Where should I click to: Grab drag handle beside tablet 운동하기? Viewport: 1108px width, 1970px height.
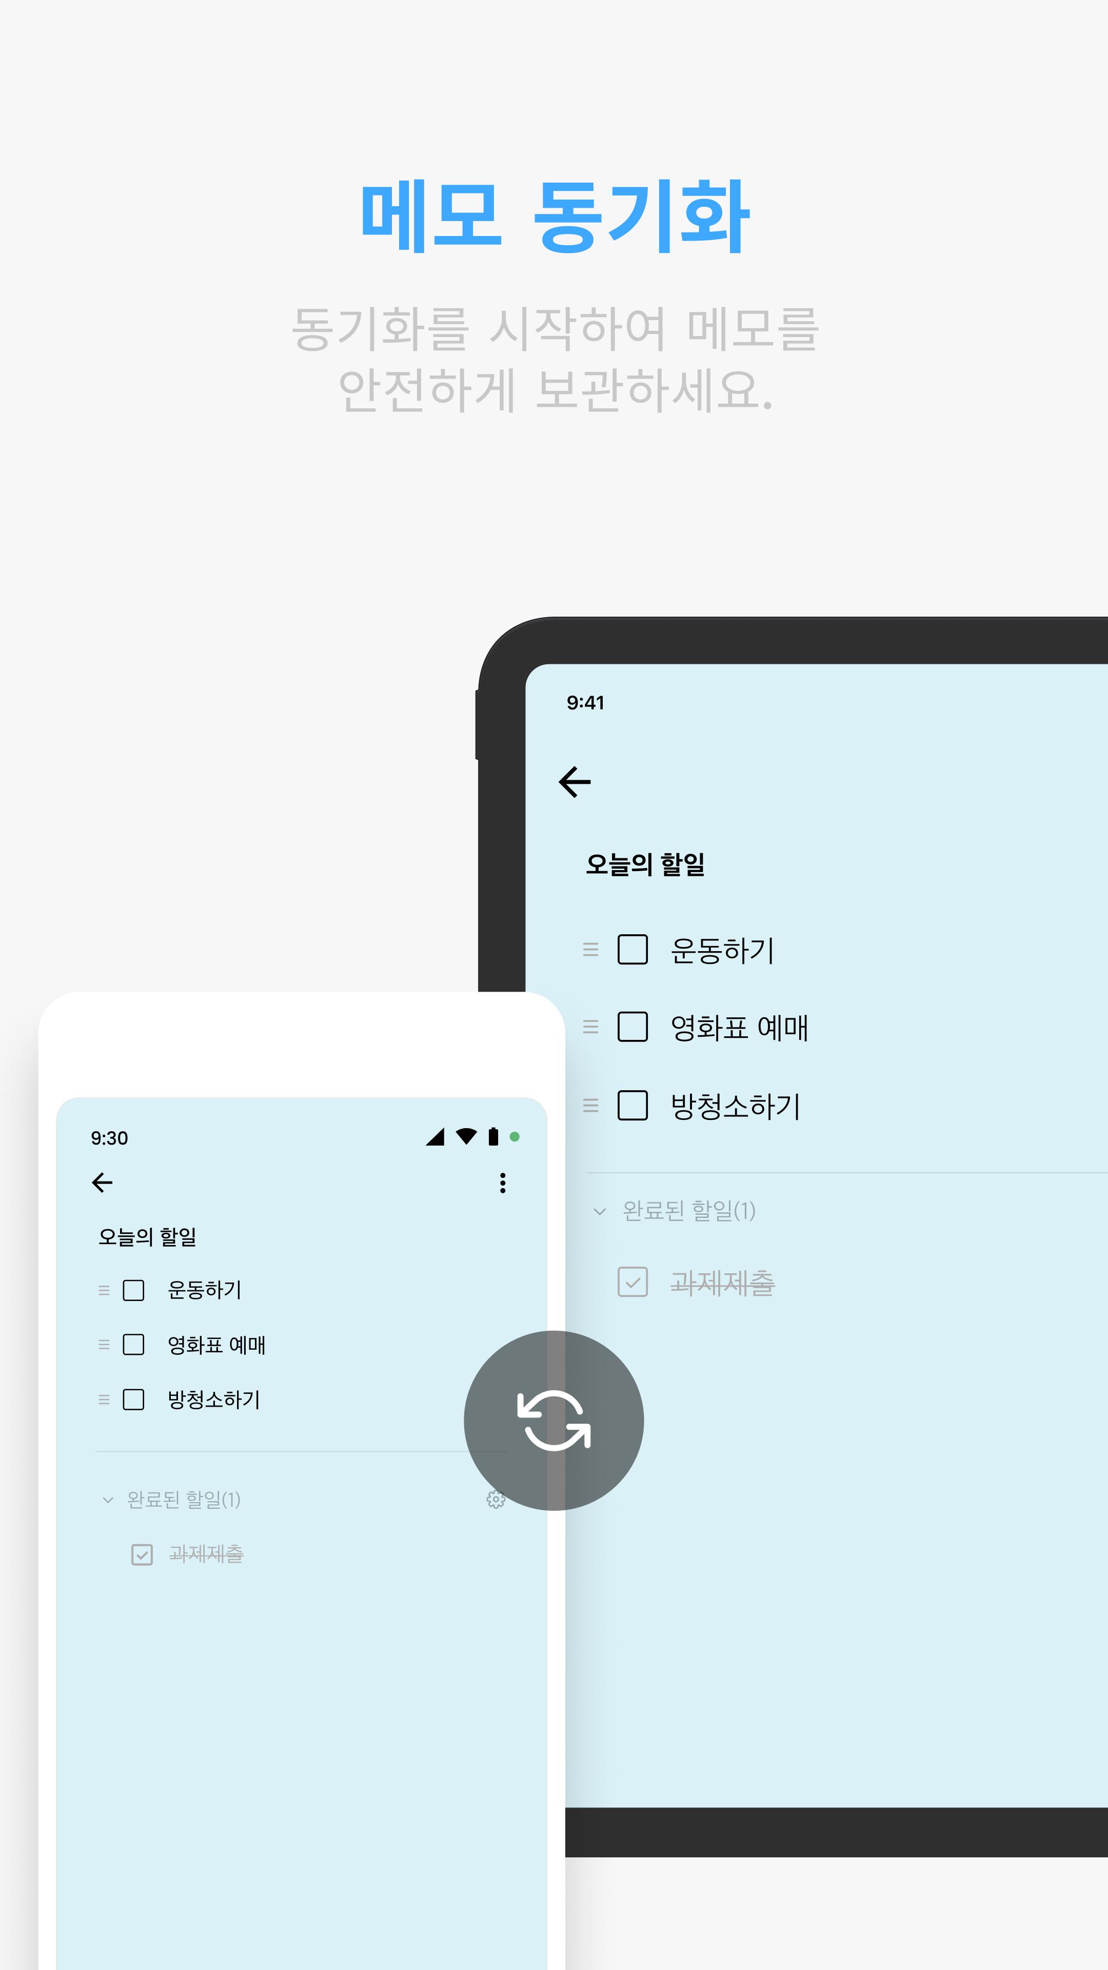tap(590, 950)
